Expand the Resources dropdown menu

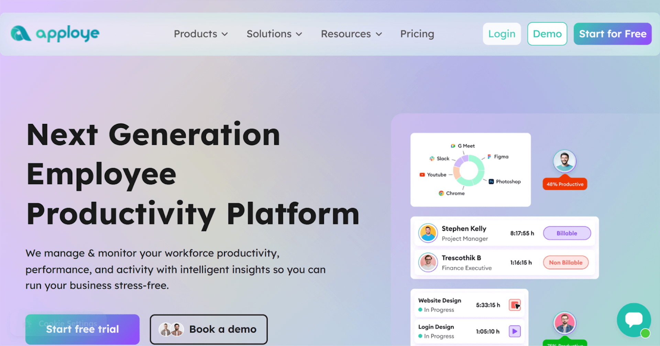pos(351,34)
